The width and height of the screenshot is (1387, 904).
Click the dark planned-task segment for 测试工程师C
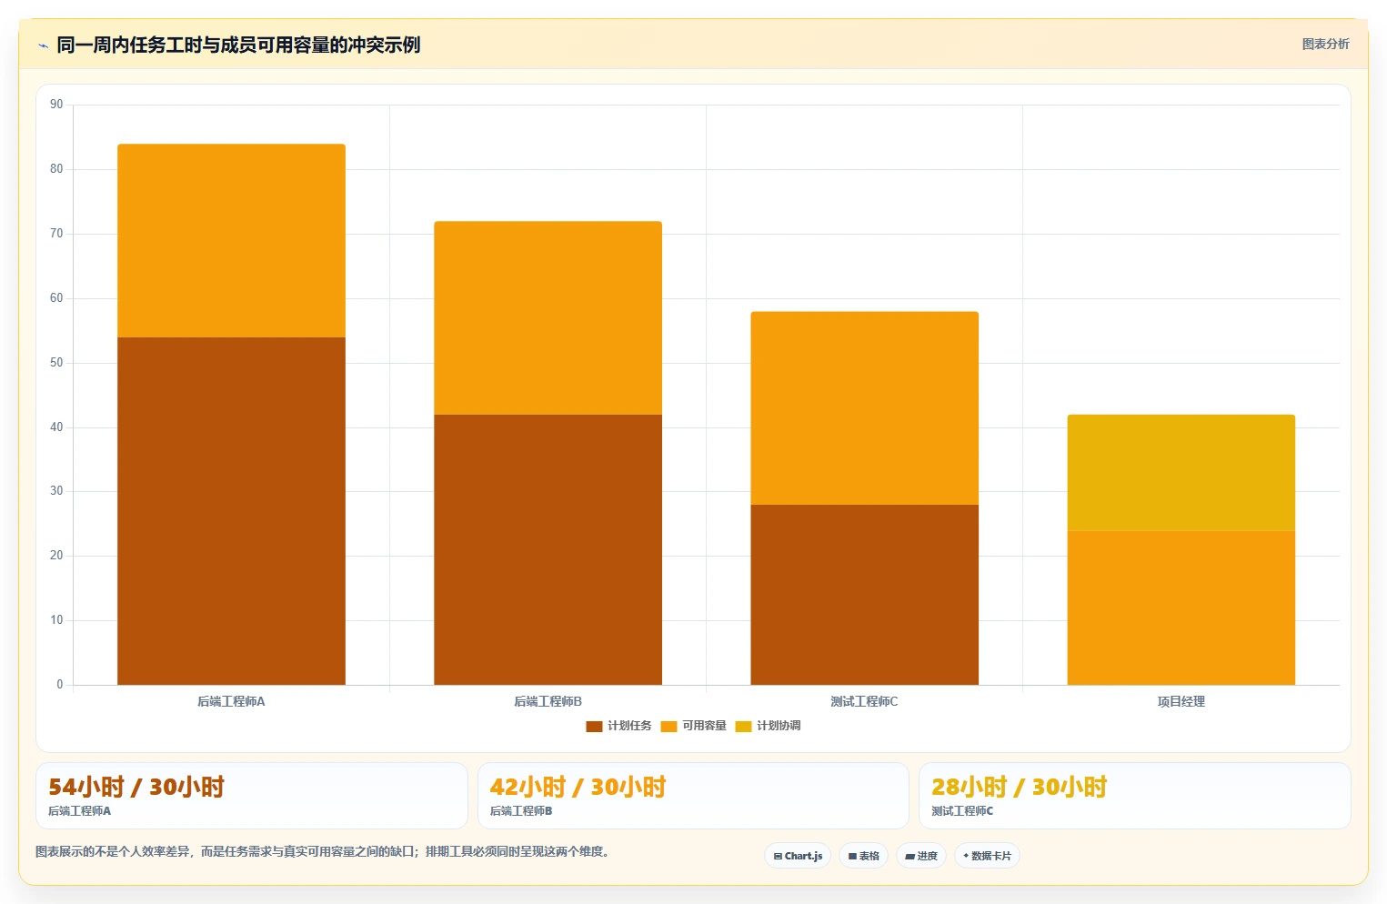click(x=864, y=595)
